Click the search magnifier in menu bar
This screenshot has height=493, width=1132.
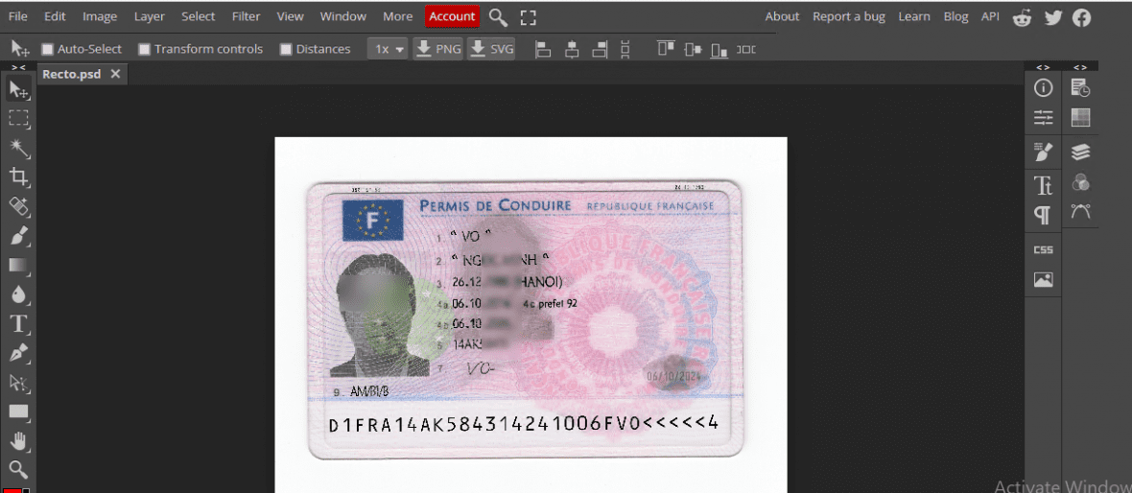coord(498,16)
